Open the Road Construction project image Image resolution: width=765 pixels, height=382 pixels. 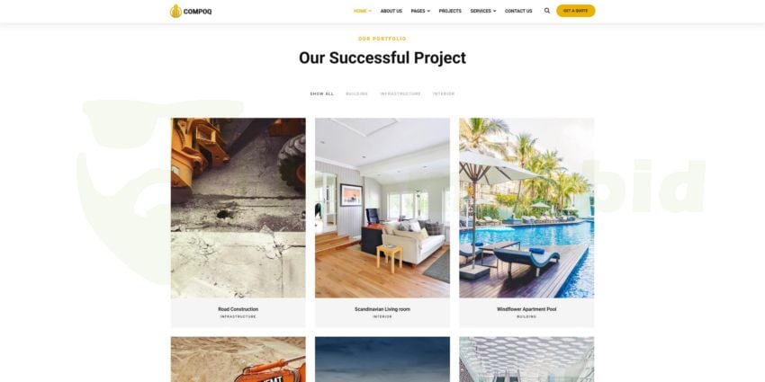[238, 208]
